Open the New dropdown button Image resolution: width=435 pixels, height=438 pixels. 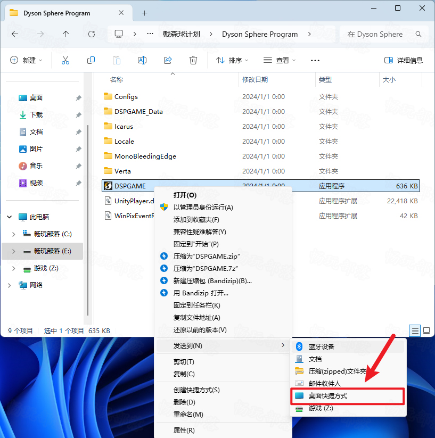[x=26, y=60]
